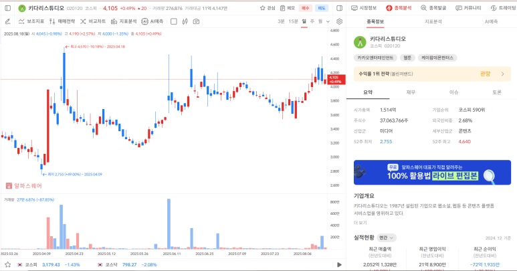
Task: Click the current price label 4,105 on axis
Action: 336,80
